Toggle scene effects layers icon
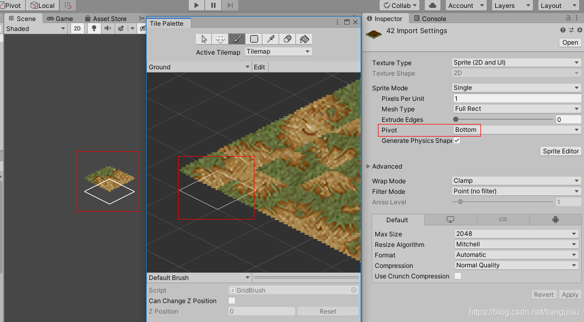 pos(121,28)
